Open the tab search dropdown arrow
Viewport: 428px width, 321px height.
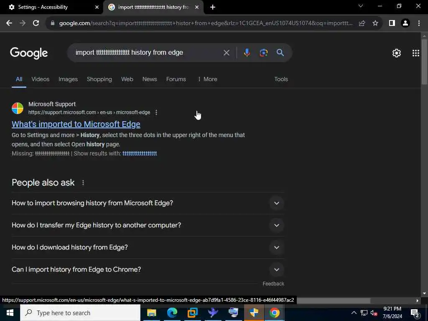tap(361, 6)
